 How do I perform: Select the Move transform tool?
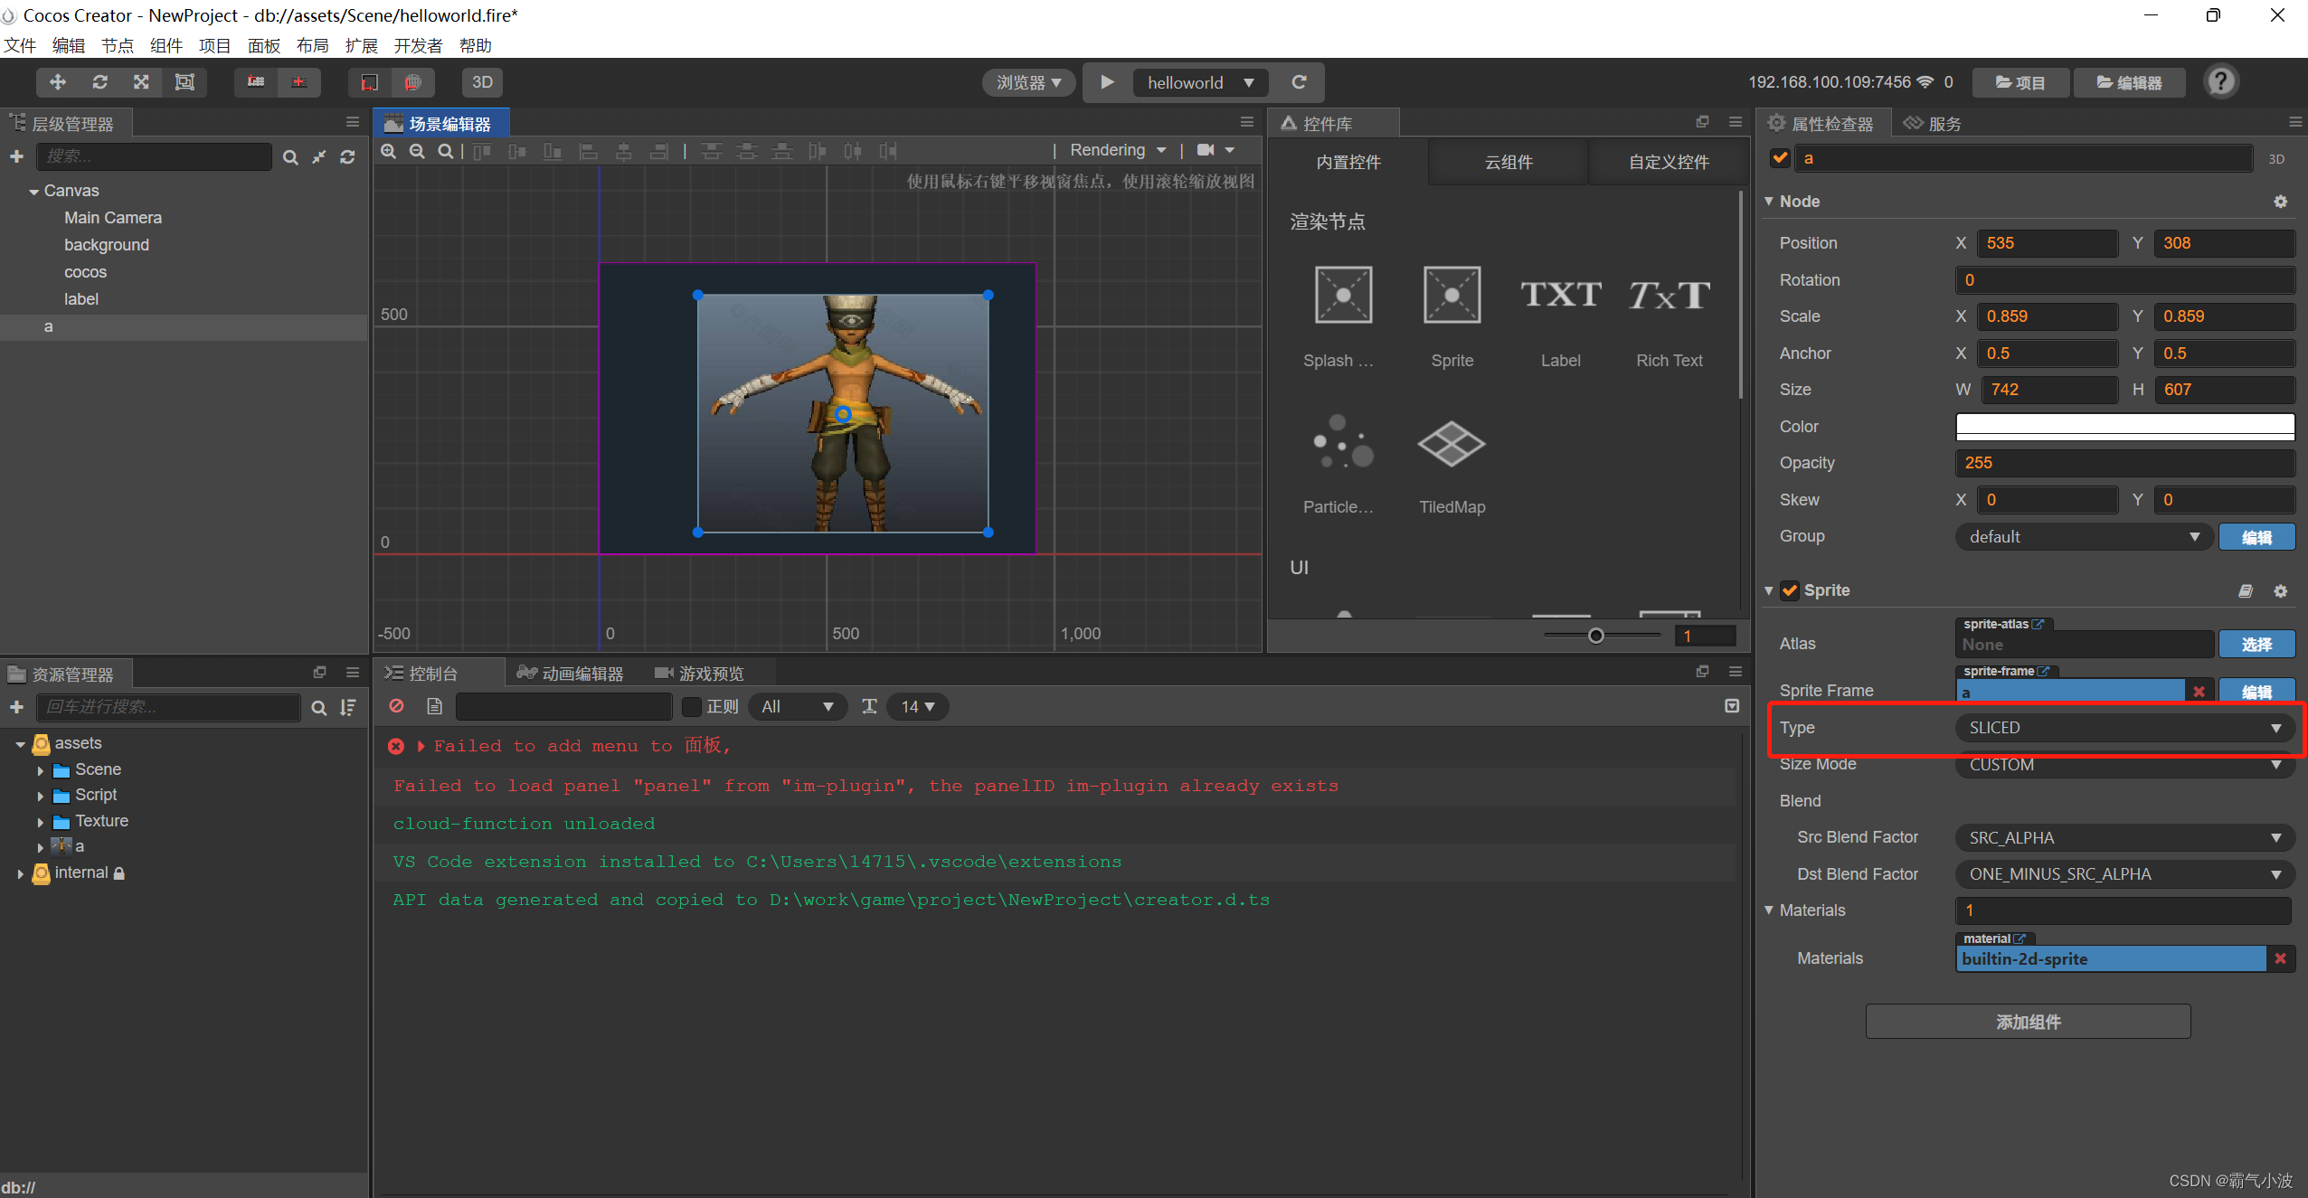tap(57, 82)
